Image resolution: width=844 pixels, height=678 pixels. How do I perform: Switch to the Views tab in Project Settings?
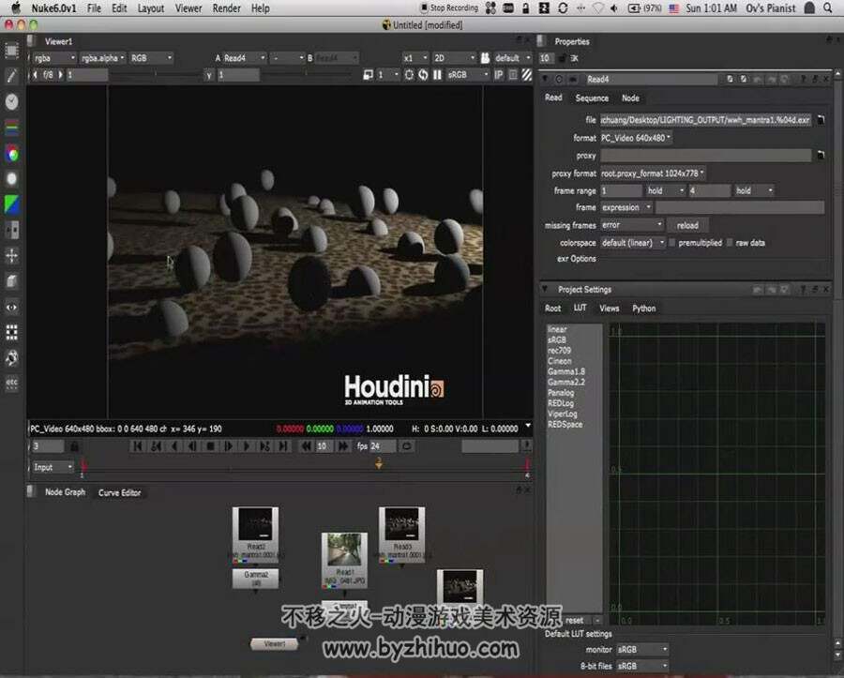[609, 309]
